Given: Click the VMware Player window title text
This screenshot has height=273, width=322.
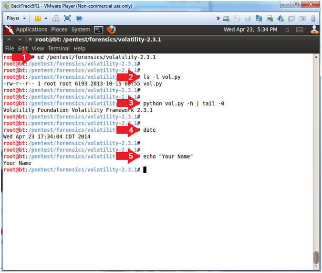Looking at the screenshot, I should coord(72,6).
